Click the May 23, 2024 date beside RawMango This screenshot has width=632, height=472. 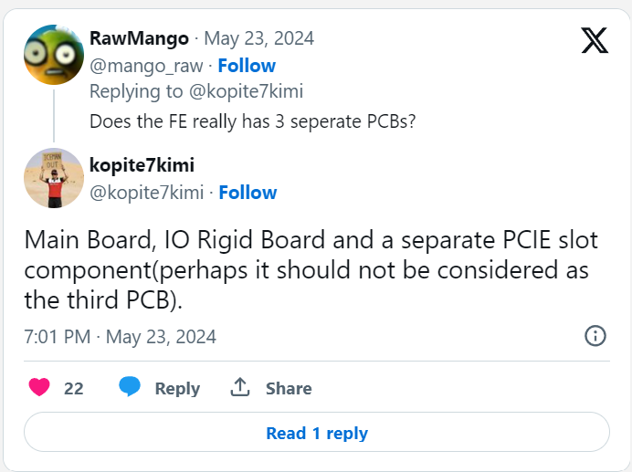(x=258, y=38)
